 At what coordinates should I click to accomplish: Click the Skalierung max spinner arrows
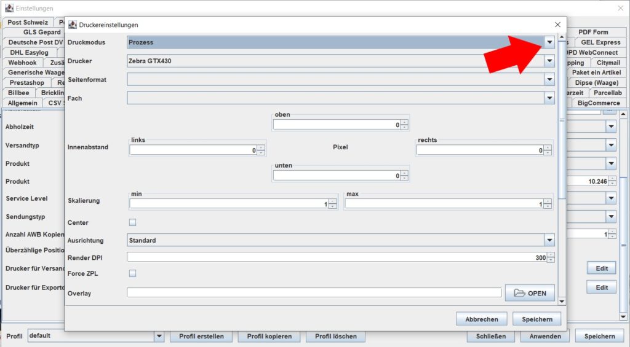tap(548, 204)
